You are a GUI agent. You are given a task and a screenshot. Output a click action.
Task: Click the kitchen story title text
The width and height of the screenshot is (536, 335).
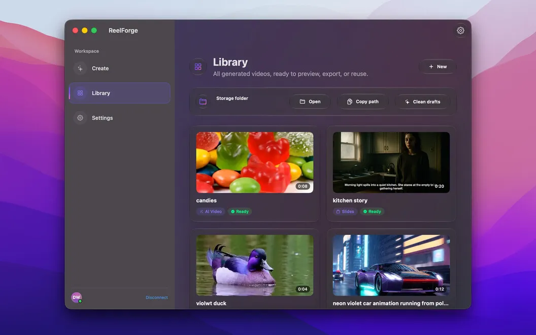350,200
